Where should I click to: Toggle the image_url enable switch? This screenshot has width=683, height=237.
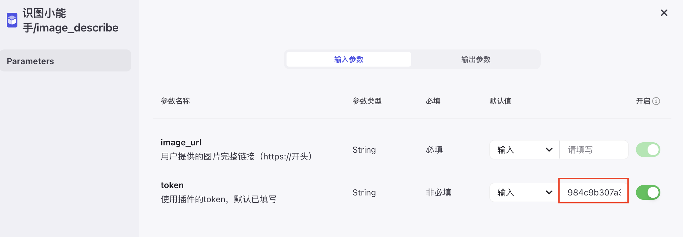click(648, 150)
